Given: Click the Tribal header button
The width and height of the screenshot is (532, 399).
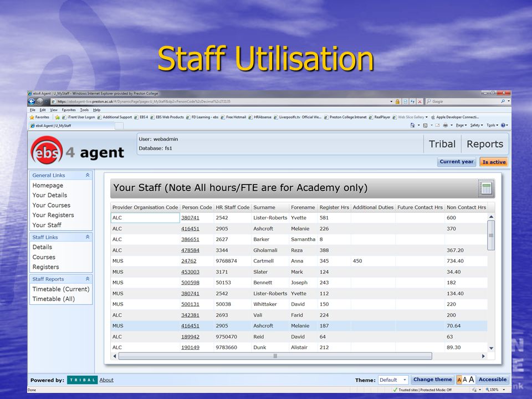Looking at the screenshot, I should pyautogui.click(x=442, y=144).
